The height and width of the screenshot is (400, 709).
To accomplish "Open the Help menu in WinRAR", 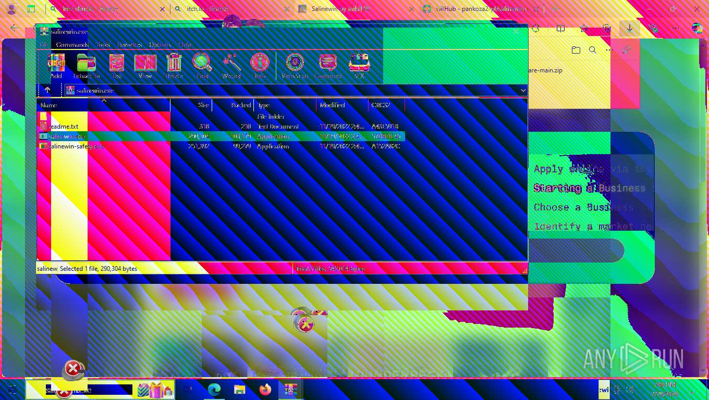I will pos(185,45).
